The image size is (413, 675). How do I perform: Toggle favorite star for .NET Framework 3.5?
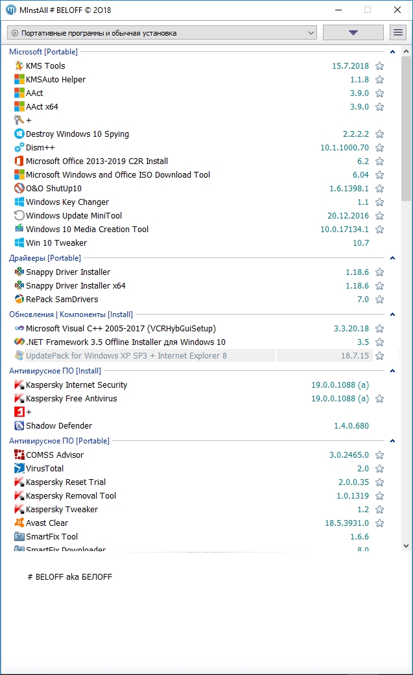pyautogui.click(x=379, y=342)
